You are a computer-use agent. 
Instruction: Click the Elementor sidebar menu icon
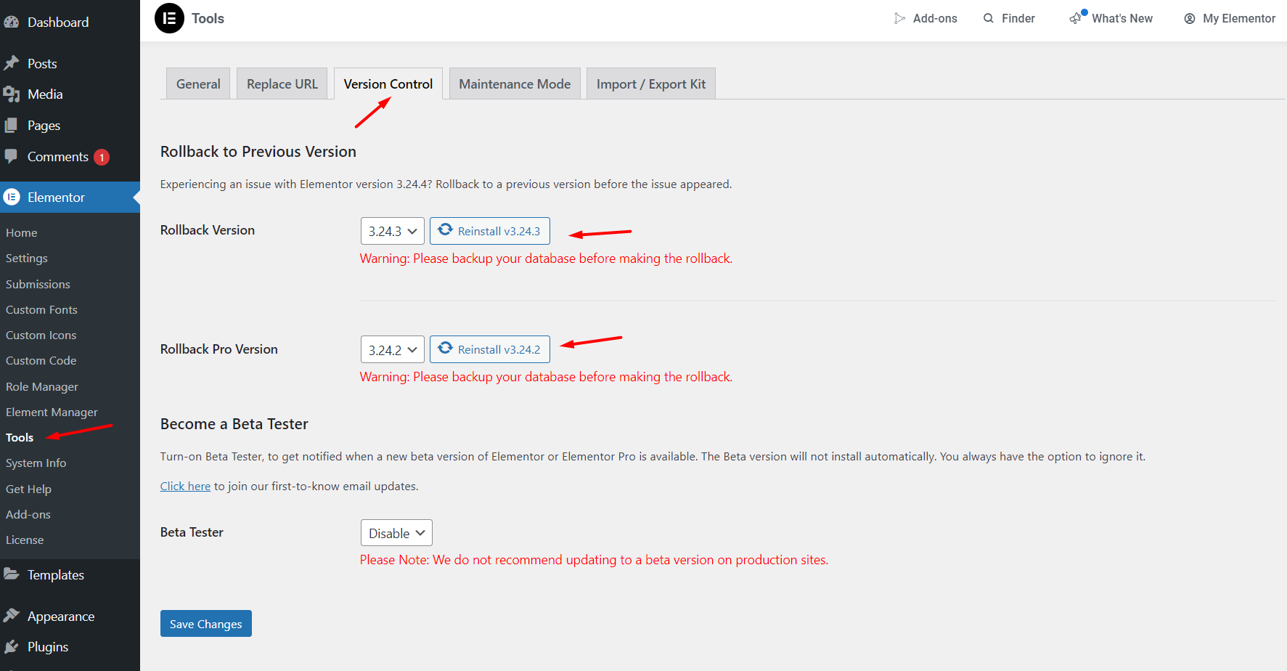tap(12, 197)
